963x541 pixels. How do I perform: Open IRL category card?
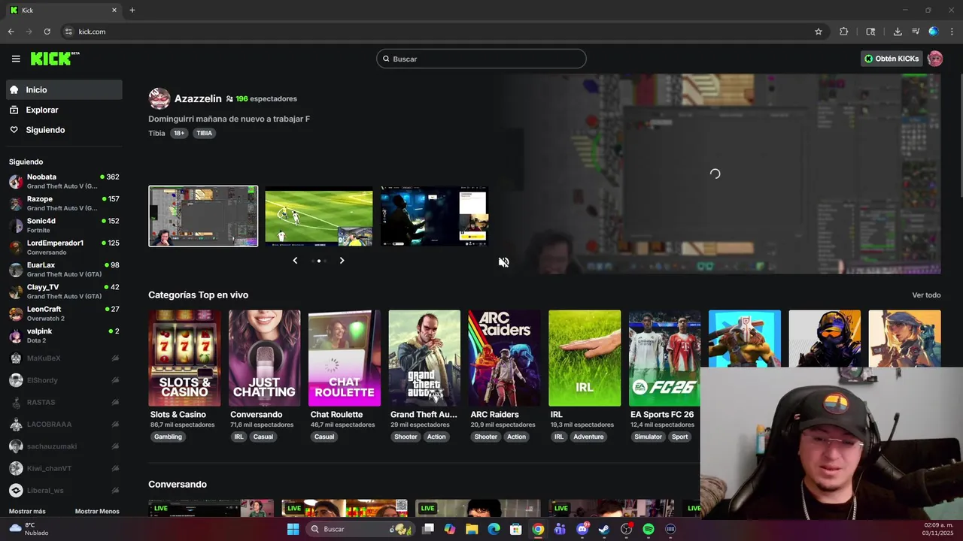585,358
